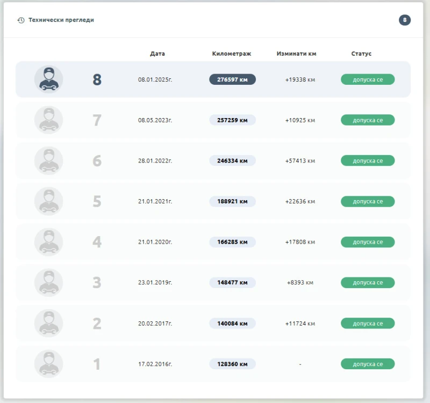This screenshot has width=430, height=403.
Task: Select the mechanic icon in row 6
Action: pos(48,161)
